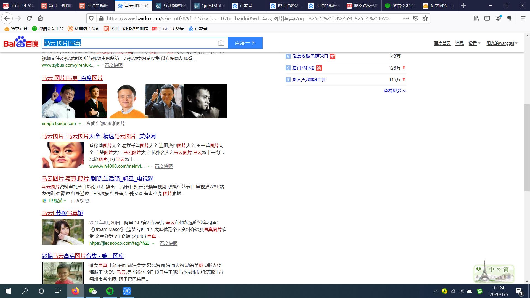
Task: Switch to first 简书 - 创作 tab
Action: click(57, 6)
